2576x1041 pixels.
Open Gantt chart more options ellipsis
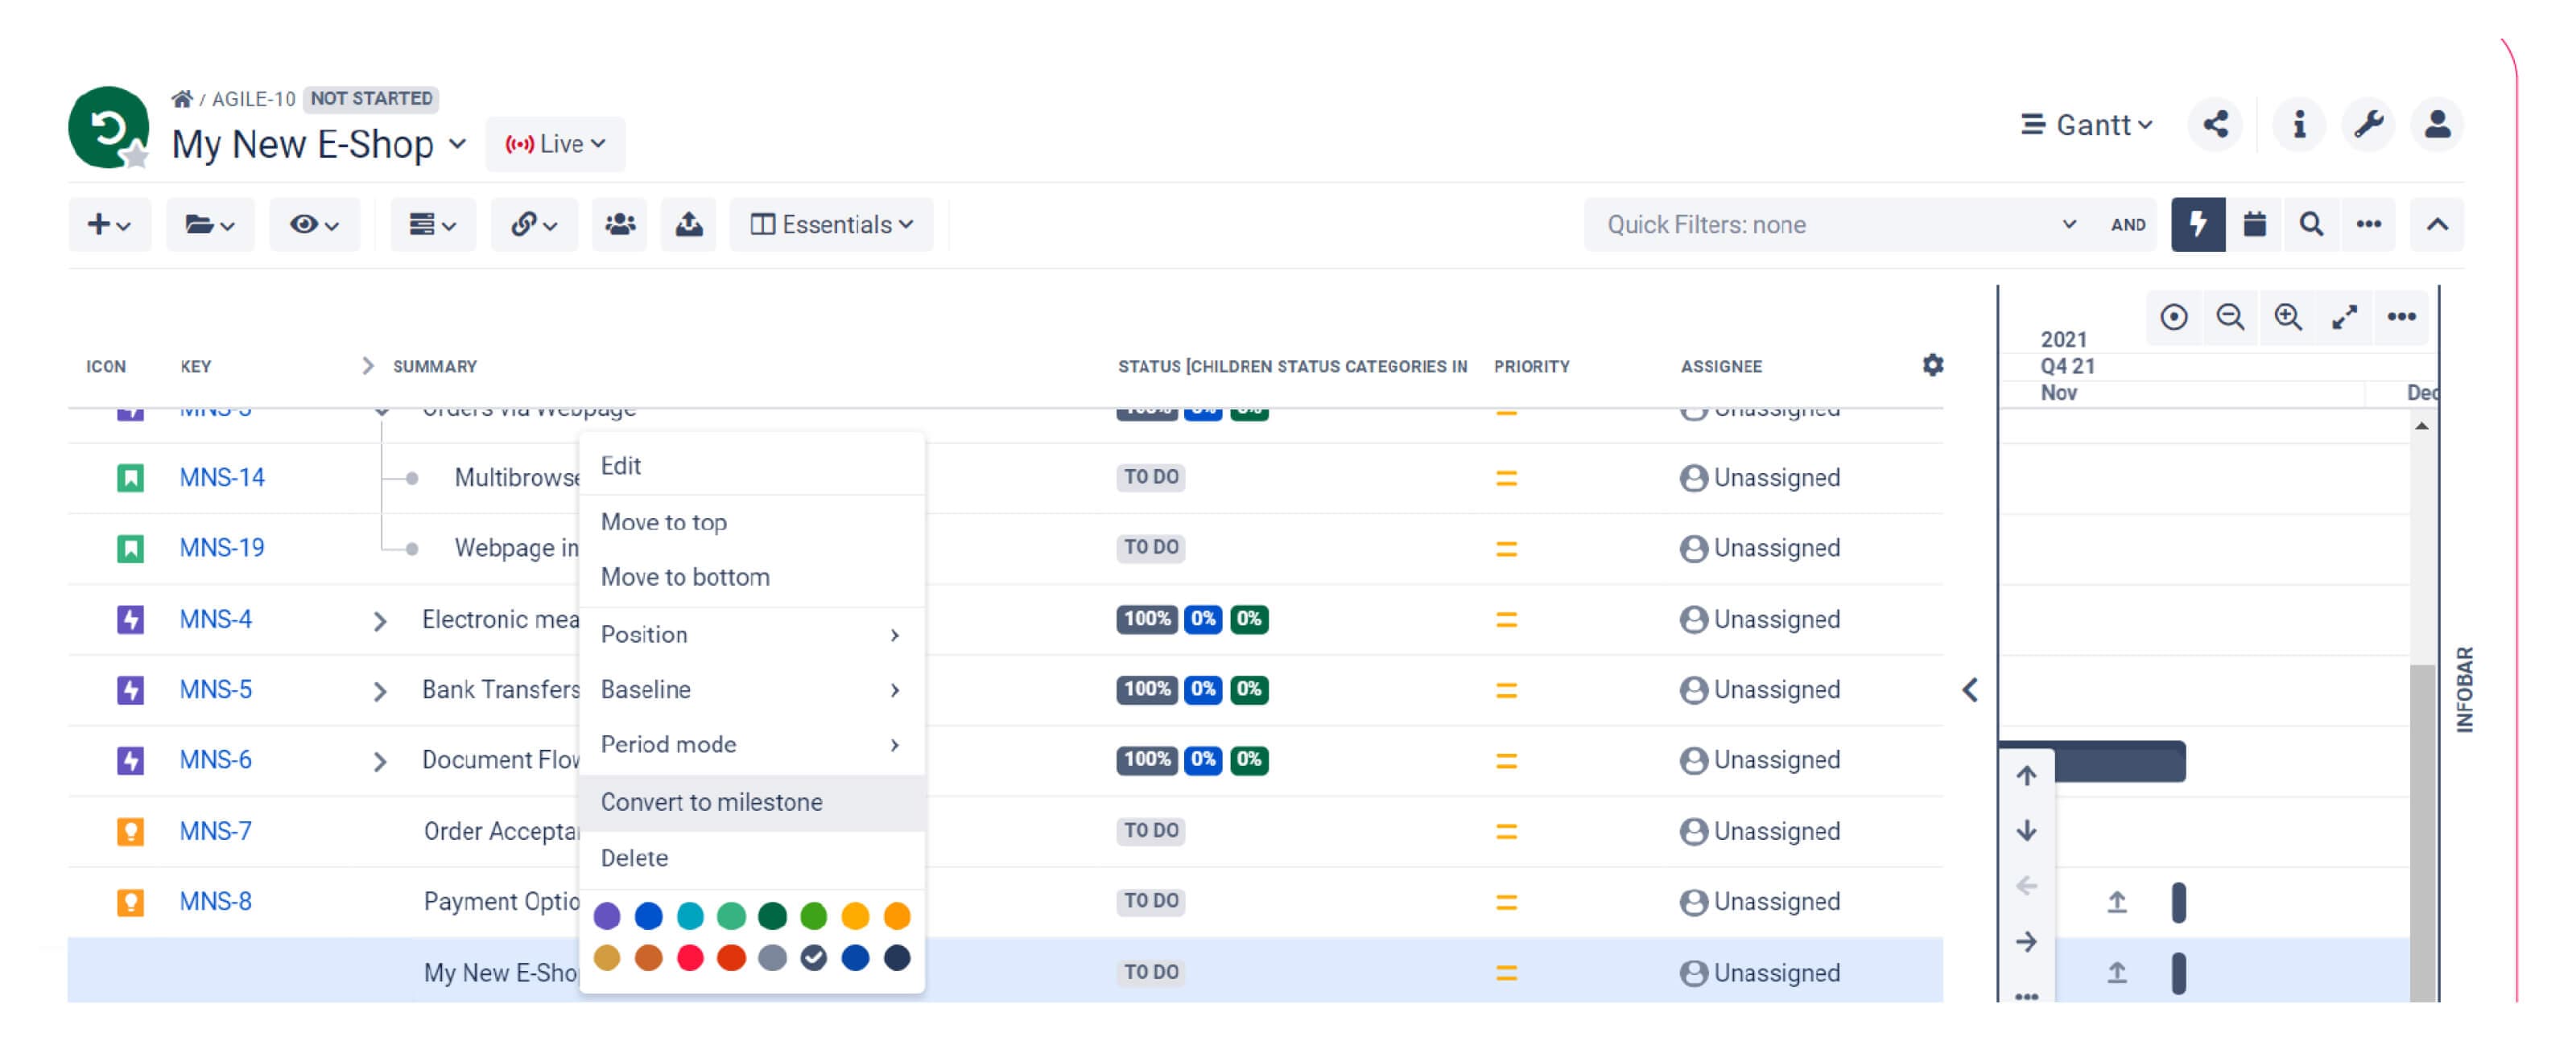(x=2402, y=318)
